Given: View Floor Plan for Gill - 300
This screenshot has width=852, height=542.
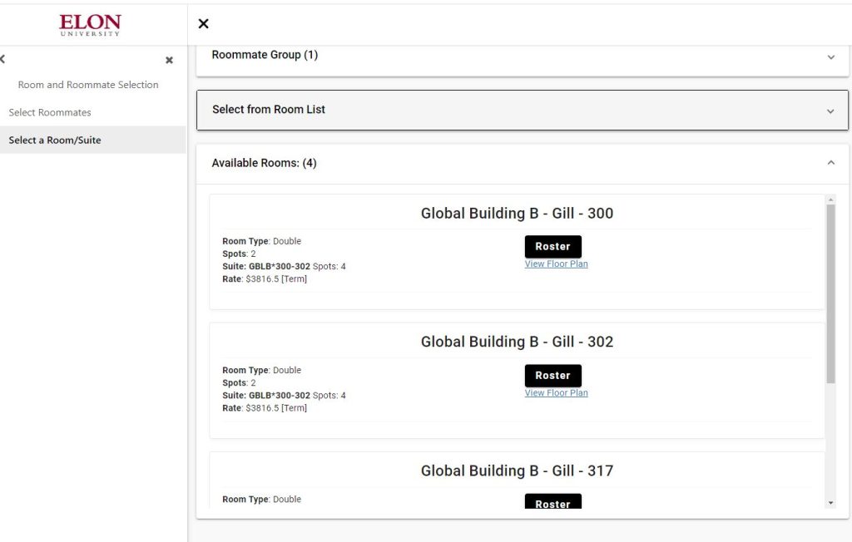Looking at the screenshot, I should click(556, 264).
